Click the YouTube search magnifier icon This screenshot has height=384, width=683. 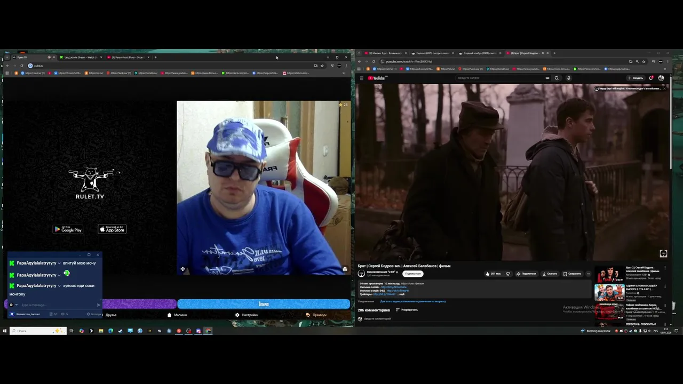[x=557, y=78]
